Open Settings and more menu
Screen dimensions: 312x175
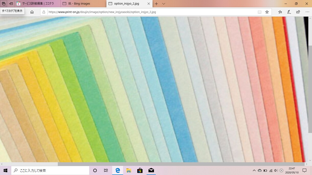click(307, 12)
